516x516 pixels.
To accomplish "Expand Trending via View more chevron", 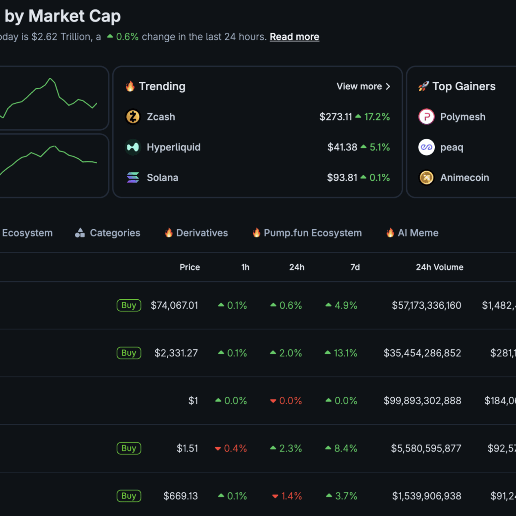I will coord(387,86).
